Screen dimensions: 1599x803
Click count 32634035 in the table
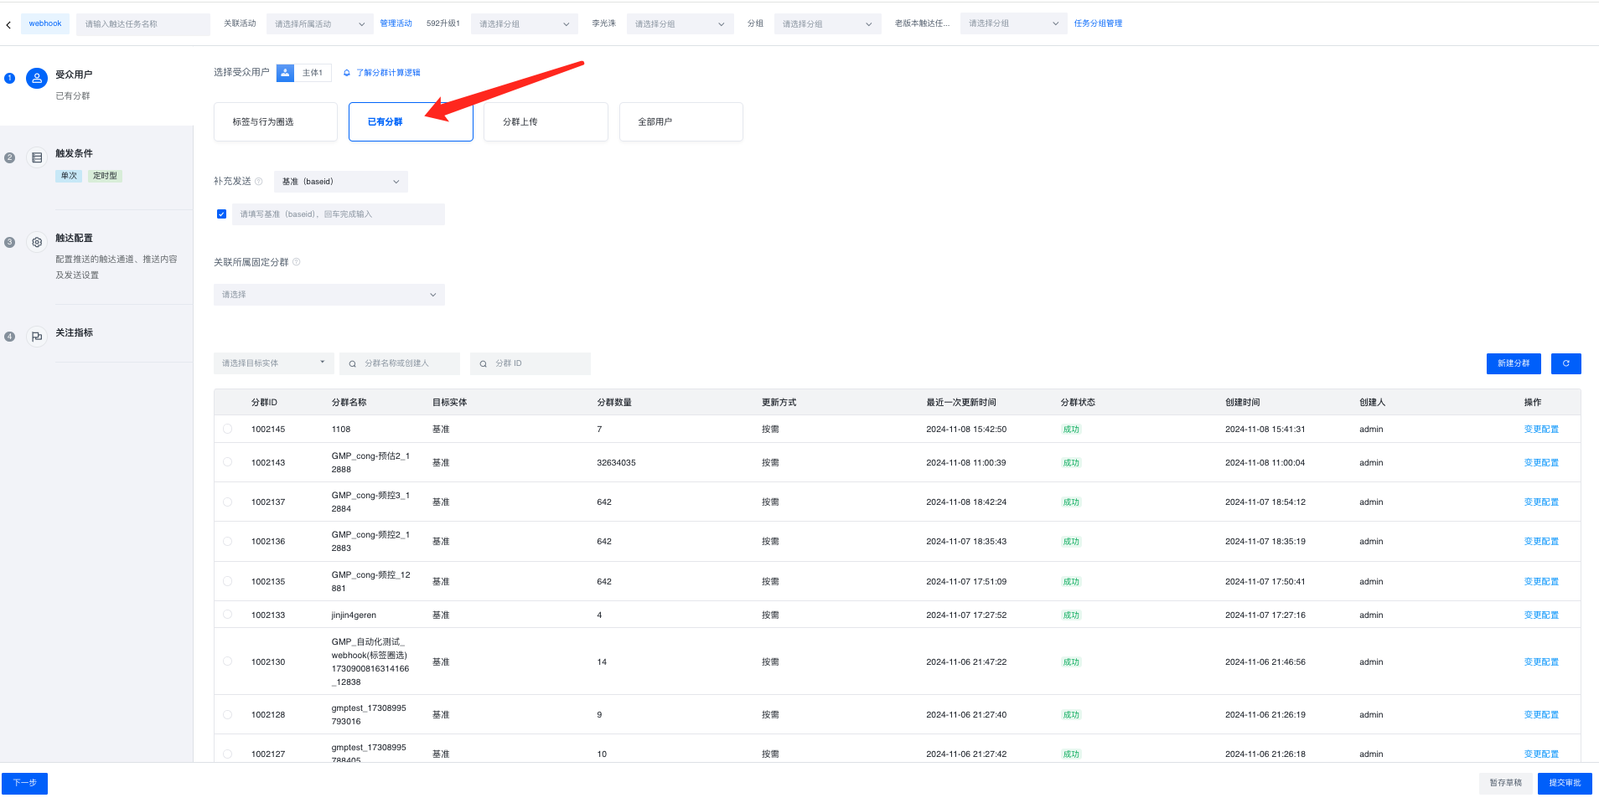click(x=616, y=463)
